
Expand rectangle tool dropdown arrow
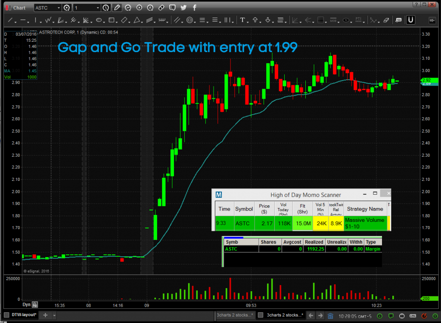(117, 22)
